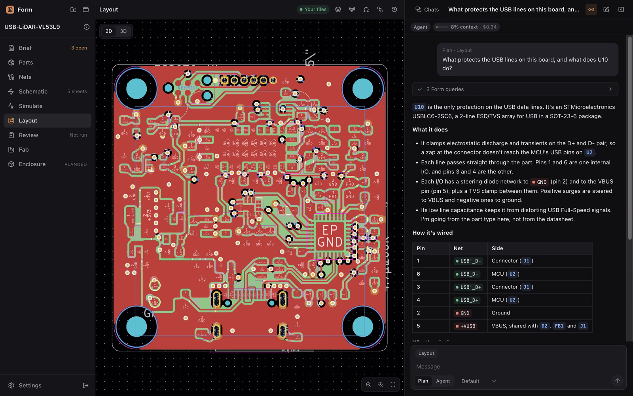This screenshot has height=396, width=633.
Task: Collapse the chat side panel icon
Action: tap(621, 10)
